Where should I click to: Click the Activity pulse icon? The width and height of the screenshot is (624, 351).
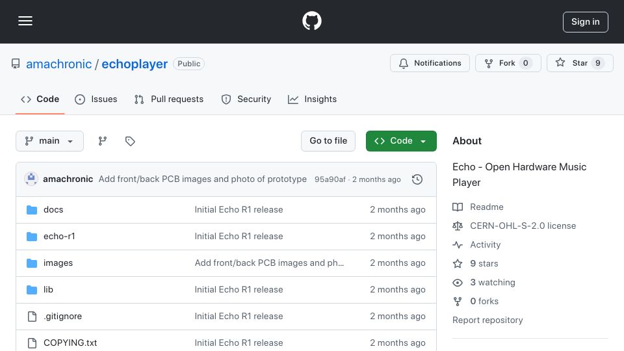pos(458,245)
